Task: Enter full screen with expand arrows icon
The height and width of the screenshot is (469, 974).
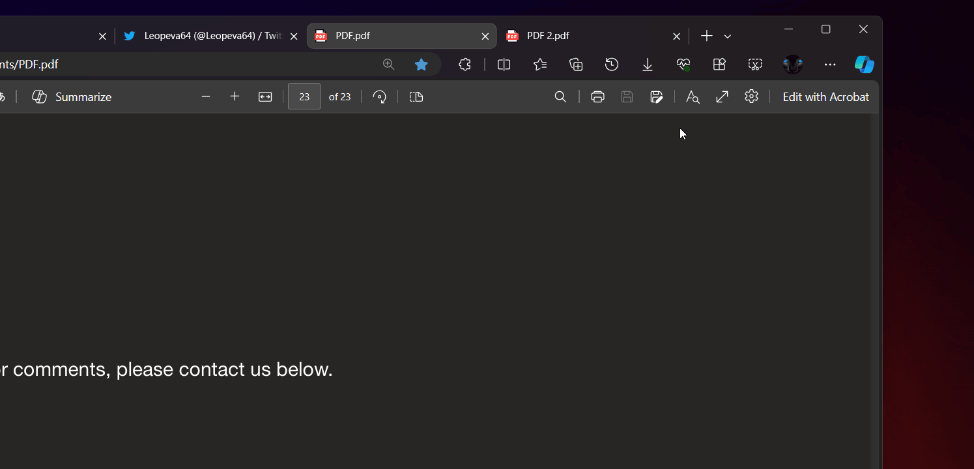Action: [722, 97]
